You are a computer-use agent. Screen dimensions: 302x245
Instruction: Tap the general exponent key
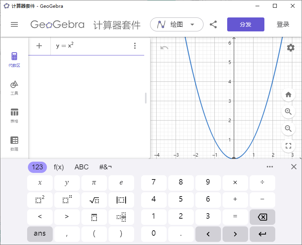[x=67, y=200]
